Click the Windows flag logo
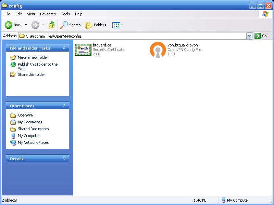 pos(265,14)
